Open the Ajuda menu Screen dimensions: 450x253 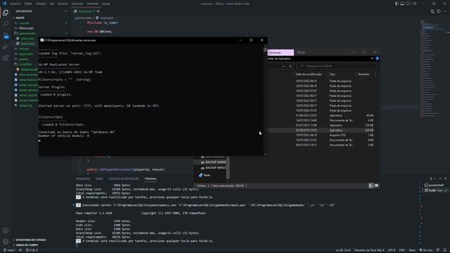tap(106, 4)
